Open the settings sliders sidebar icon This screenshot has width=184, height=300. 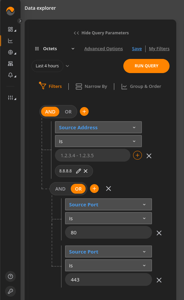click(x=10, y=98)
